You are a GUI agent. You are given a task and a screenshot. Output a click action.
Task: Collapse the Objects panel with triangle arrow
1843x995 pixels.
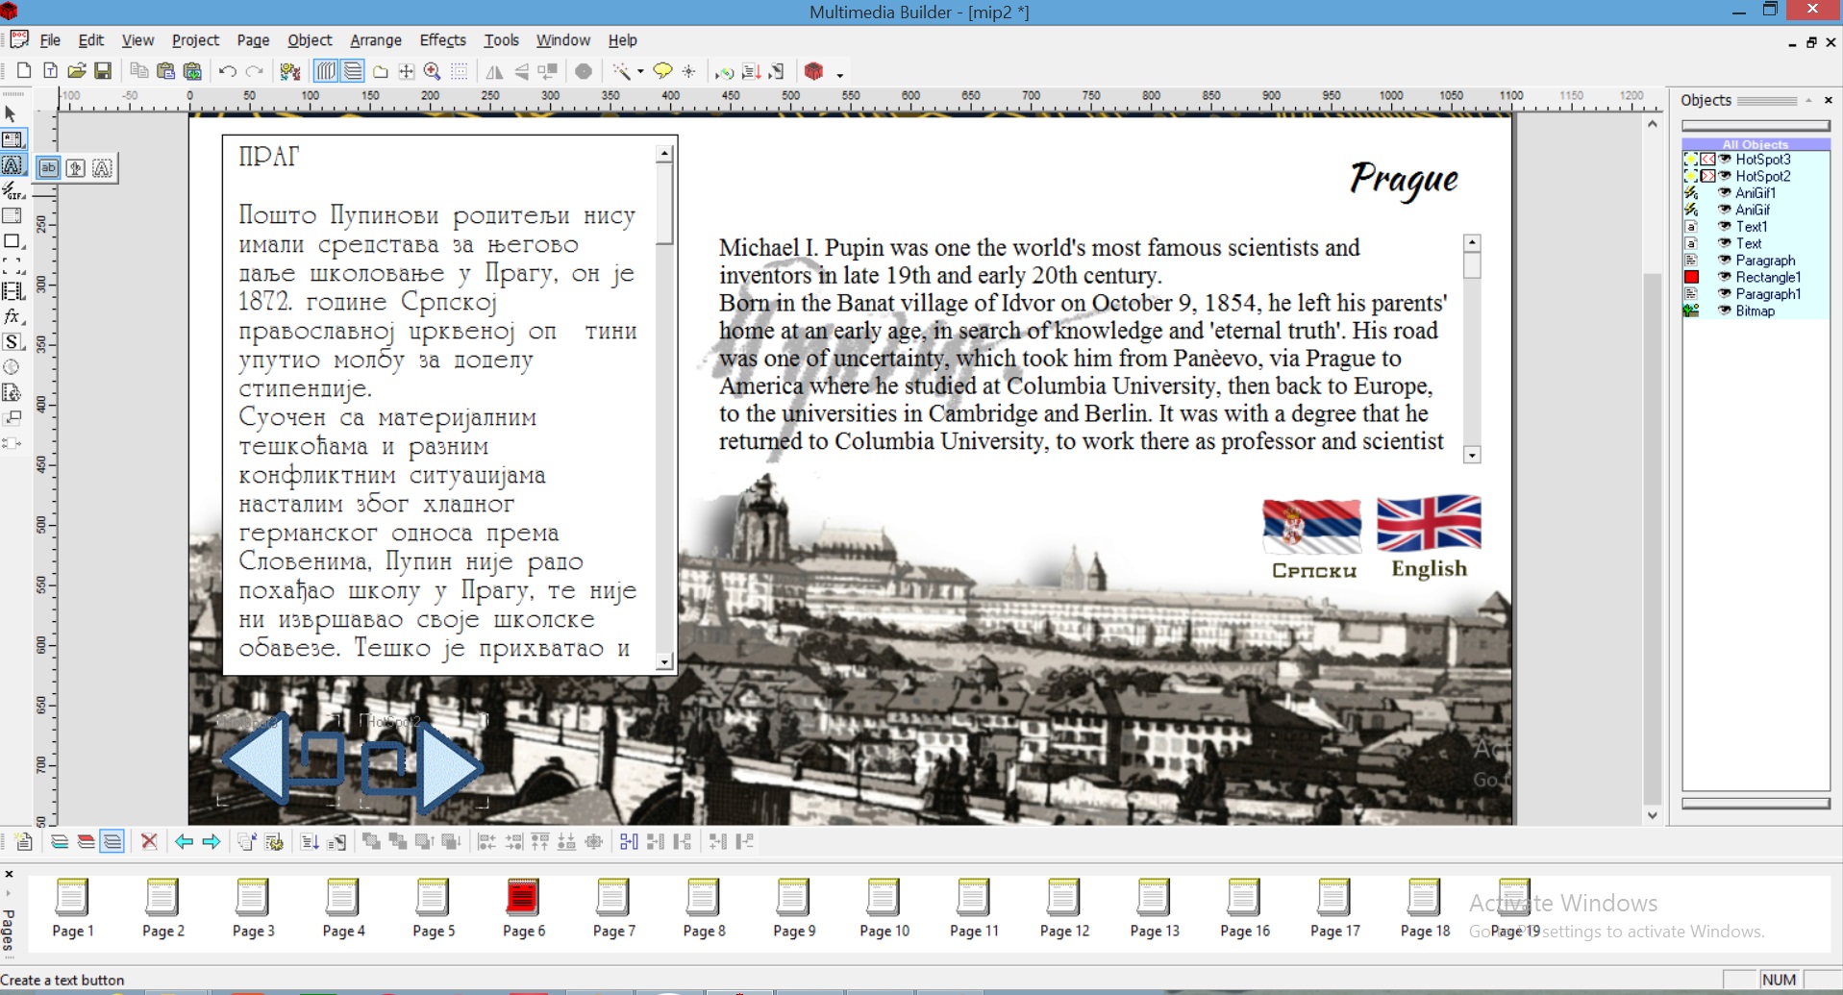(x=1808, y=100)
